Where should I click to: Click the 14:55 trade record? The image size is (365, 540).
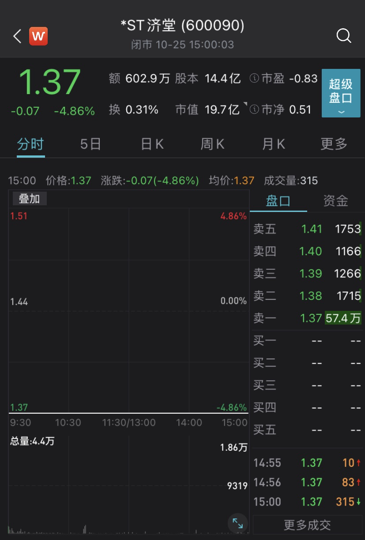(307, 463)
